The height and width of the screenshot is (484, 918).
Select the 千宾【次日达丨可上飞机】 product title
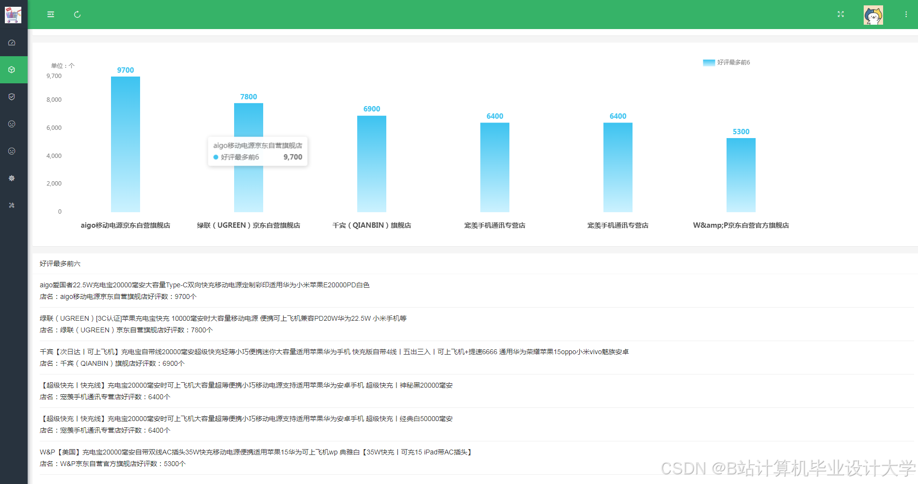(x=334, y=352)
